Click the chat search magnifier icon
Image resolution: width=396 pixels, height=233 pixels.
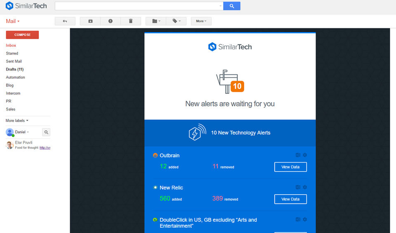click(46, 132)
